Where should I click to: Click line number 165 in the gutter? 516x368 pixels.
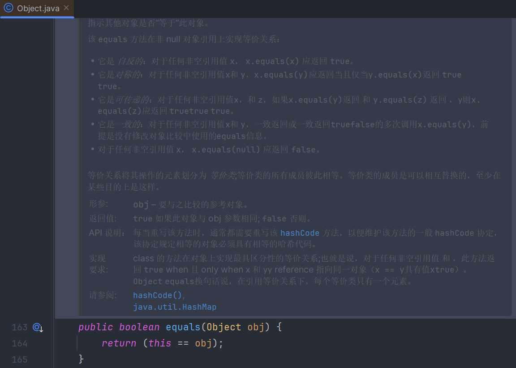[x=20, y=359]
